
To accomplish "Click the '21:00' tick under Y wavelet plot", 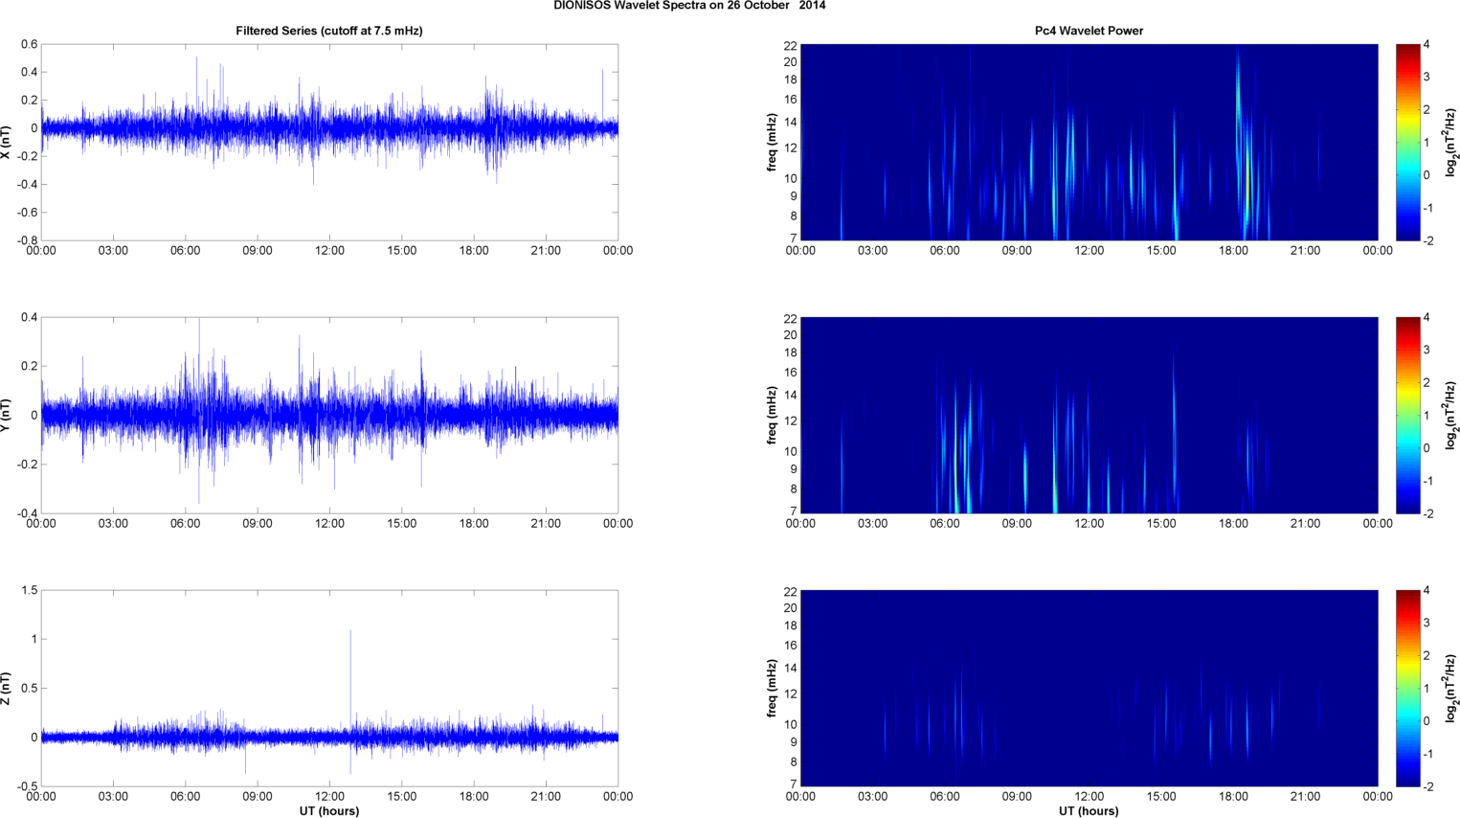I will coord(1305,524).
